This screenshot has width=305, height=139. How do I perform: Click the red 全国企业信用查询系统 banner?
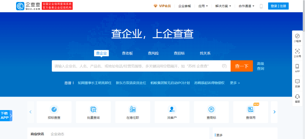click(x=57, y=6)
